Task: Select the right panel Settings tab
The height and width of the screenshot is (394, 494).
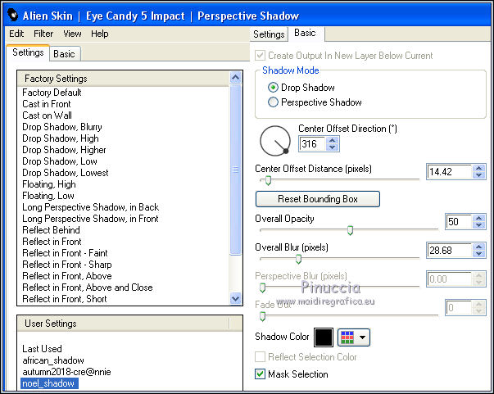Action: [x=269, y=34]
